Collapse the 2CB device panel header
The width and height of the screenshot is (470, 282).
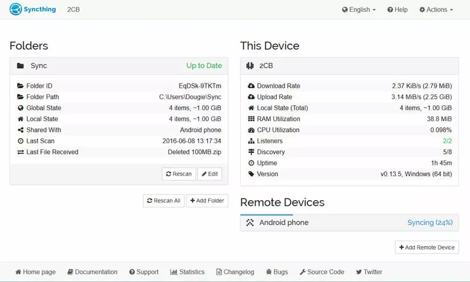349,66
